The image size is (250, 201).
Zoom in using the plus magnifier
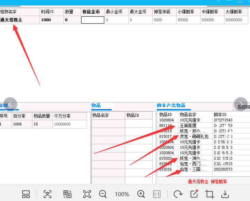(x=141, y=194)
